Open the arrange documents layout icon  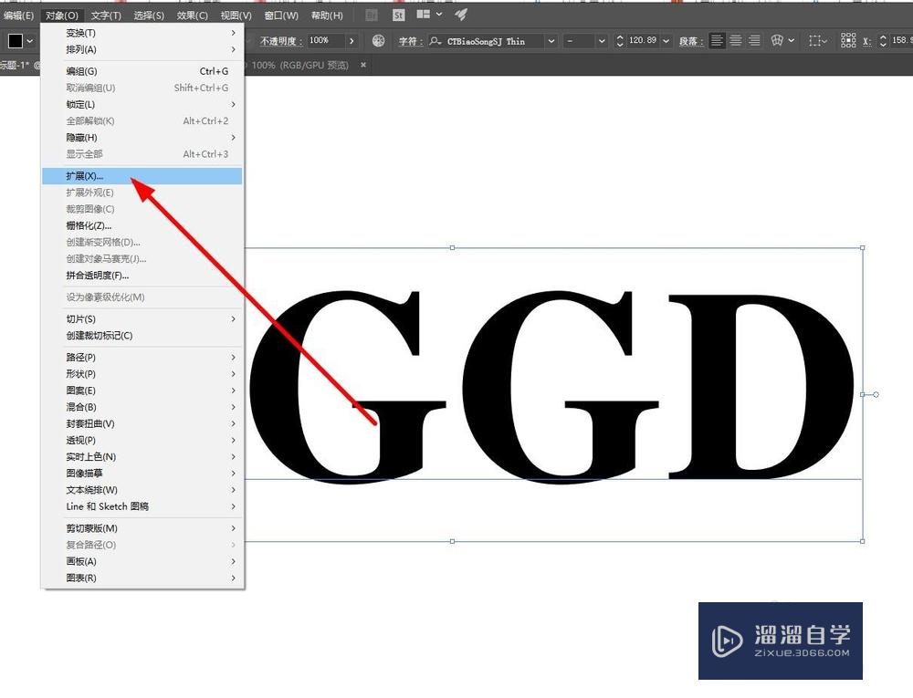(x=424, y=15)
